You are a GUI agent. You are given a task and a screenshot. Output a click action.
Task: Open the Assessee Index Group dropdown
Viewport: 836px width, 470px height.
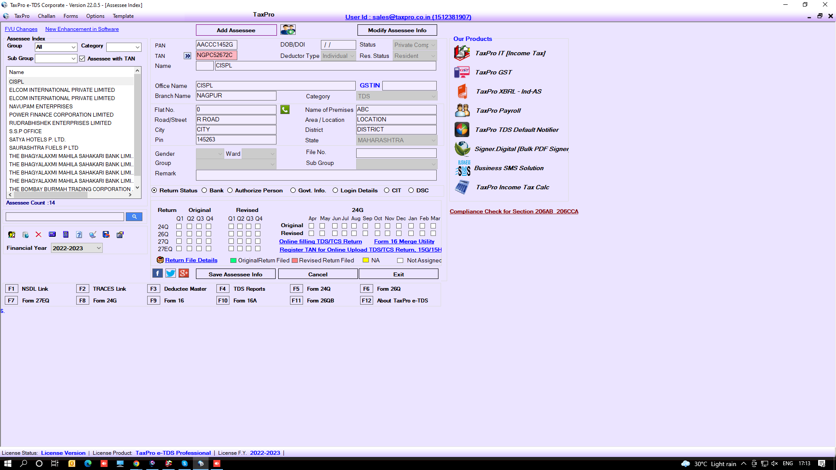pyautogui.click(x=56, y=47)
